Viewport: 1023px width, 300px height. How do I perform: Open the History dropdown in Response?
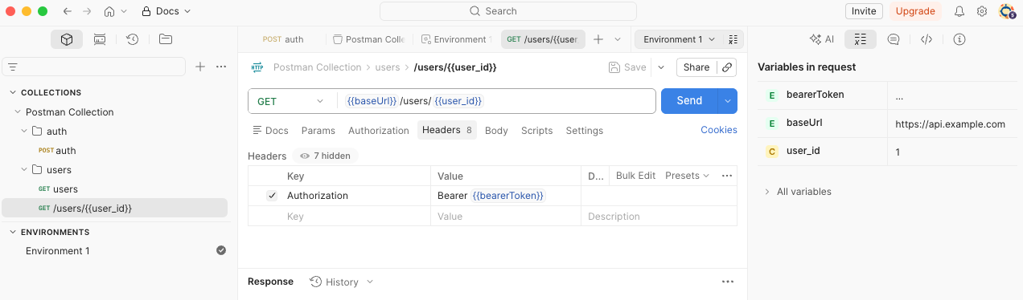(342, 282)
